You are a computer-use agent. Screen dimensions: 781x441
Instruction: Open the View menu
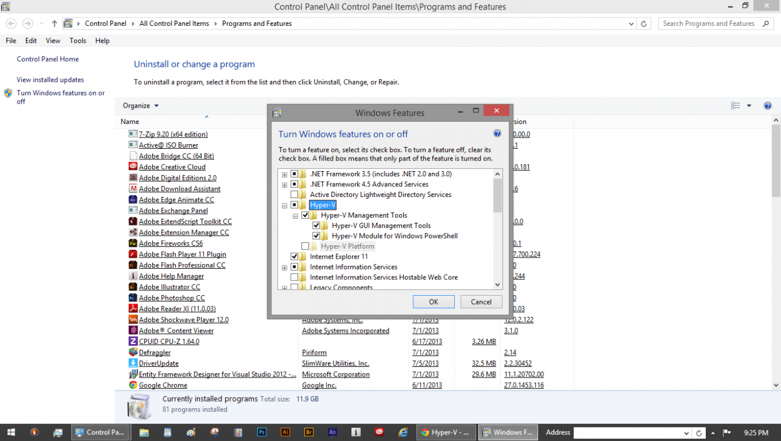53,41
